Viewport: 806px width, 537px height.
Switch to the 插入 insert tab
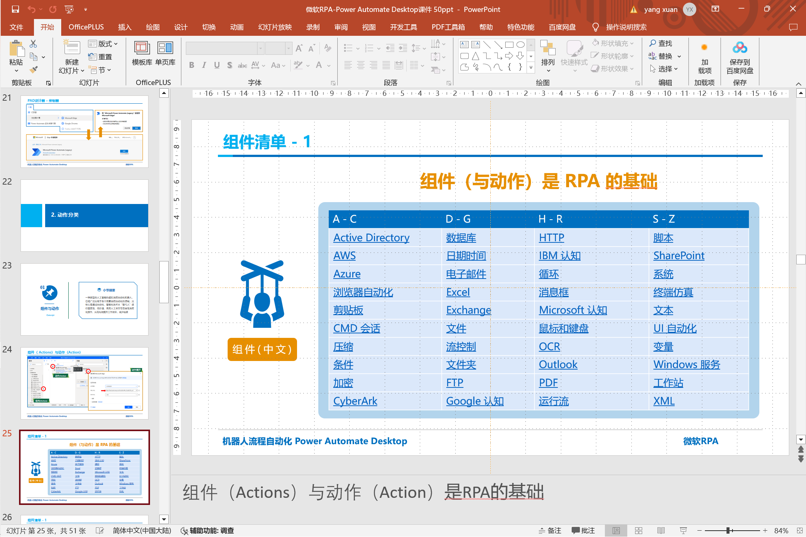[x=125, y=27]
